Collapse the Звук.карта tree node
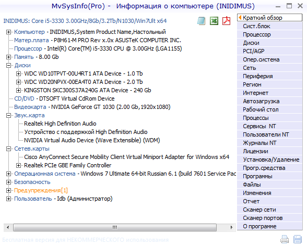 [8, 116]
